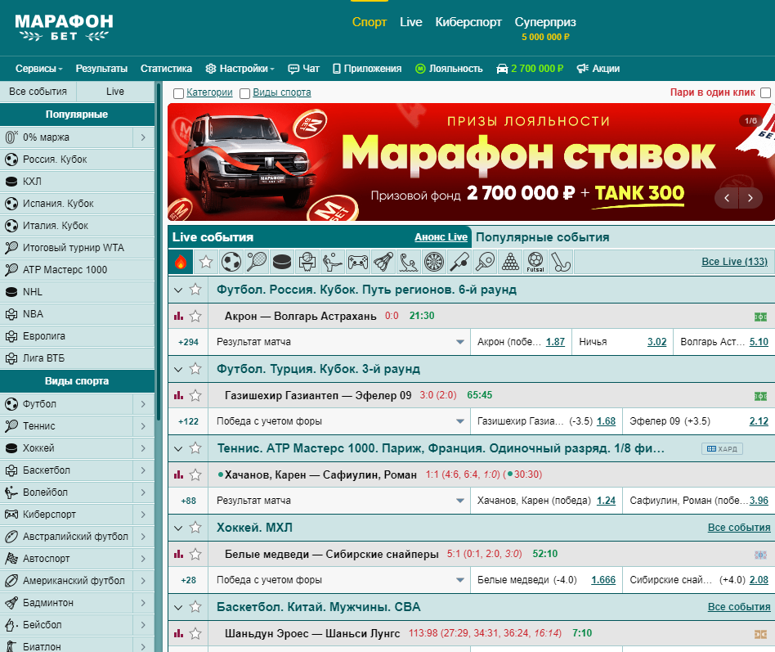Open statistics chart icon for Хачанов match
775x652 pixels.
[x=178, y=475]
